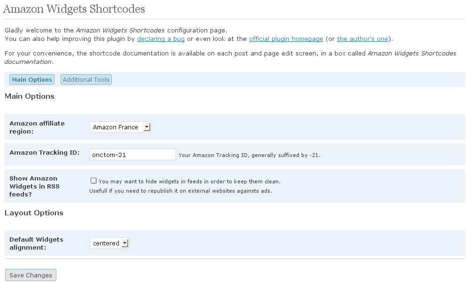Click the "You may want to hide widgets" checkbox text
Screen dimensions: 468x283
[x=189, y=181]
